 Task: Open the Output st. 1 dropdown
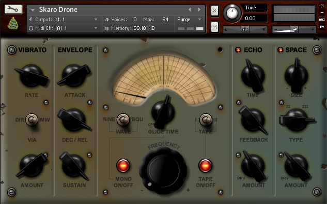click(x=64, y=20)
